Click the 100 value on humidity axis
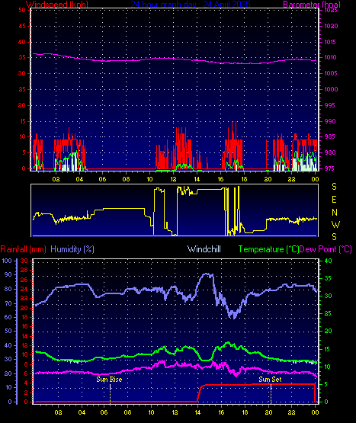The width and height of the screenshot is (356, 423). tap(7, 261)
